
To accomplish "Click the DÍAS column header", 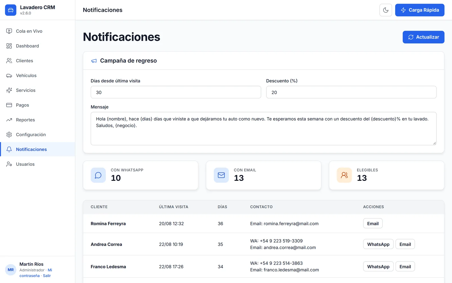I will click(222, 207).
